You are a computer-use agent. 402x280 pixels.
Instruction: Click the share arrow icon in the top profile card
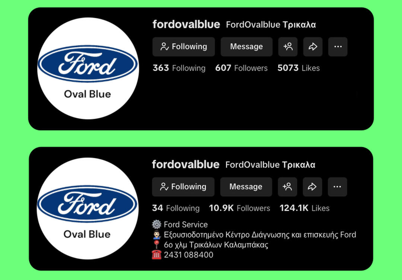313,47
